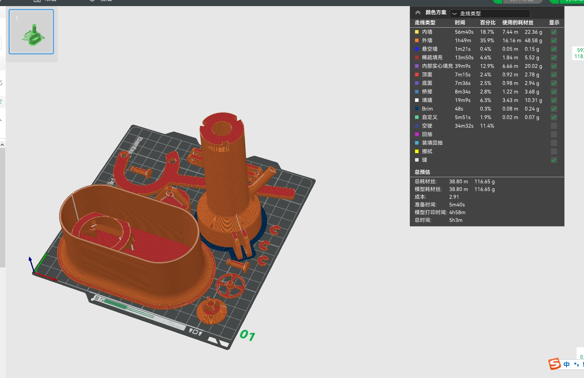Toggle 内部实心填充 display checkbox

pos(554,66)
